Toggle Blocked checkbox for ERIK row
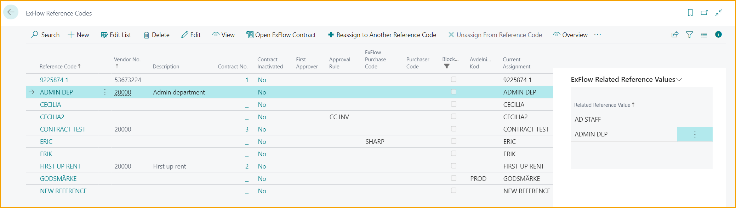 [453, 153]
